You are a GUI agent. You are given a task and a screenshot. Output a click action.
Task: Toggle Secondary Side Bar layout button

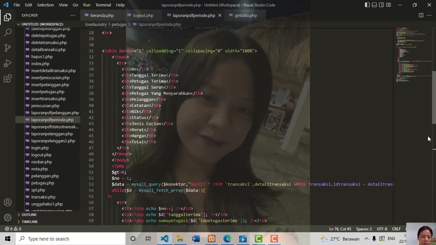pos(381,5)
